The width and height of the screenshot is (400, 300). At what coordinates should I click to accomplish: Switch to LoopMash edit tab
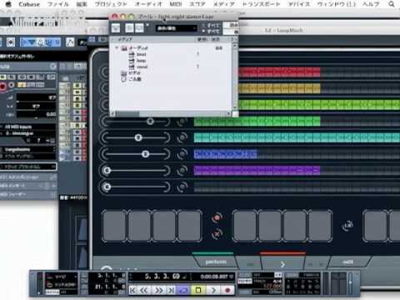tap(347, 262)
